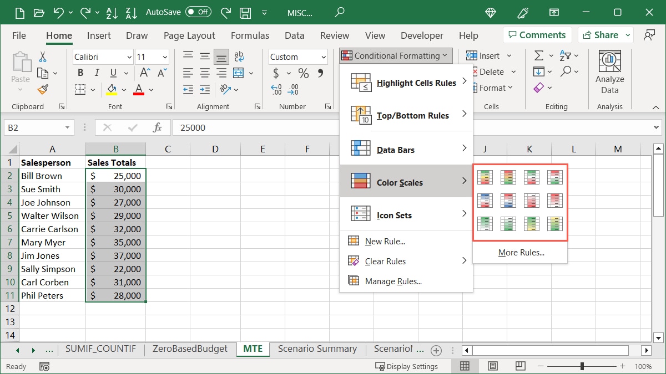Apply Bold formatting to selection
The width and height of the screenshot is (666, 374).
80,73
